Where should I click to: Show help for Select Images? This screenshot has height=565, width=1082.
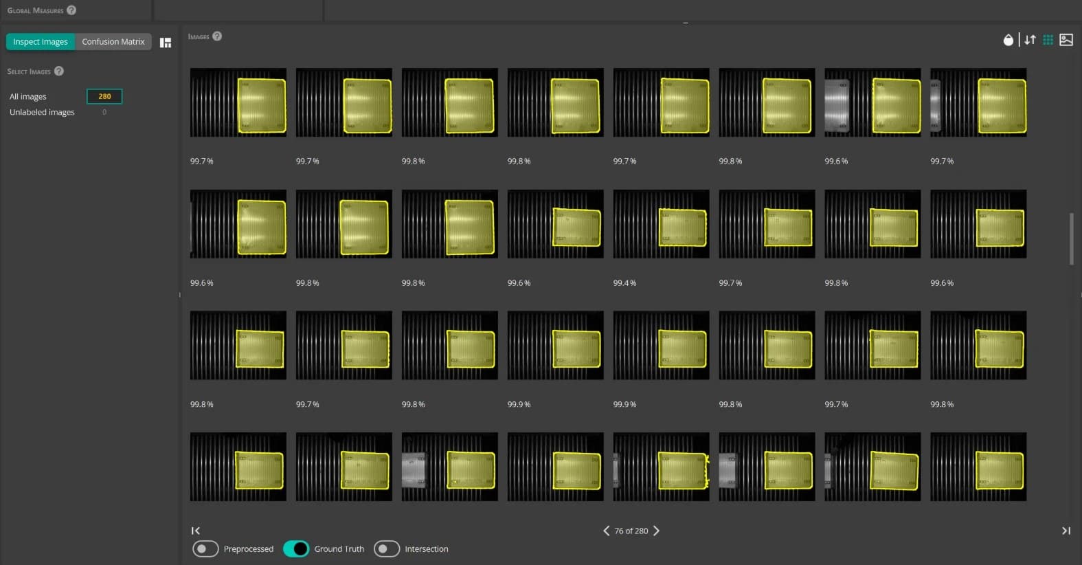pos(59,71)
